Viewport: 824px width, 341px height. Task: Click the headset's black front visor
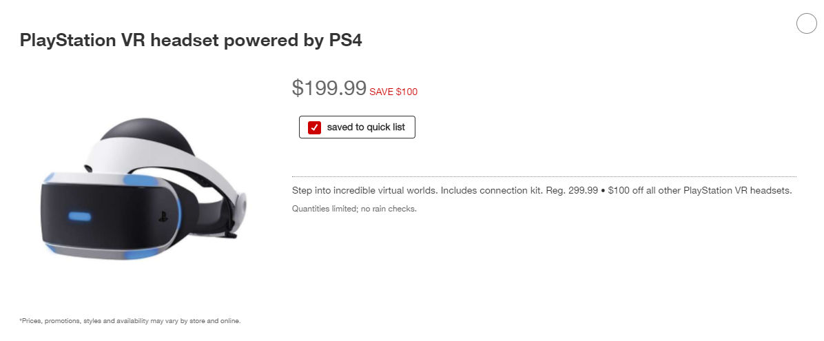click(103, 214)
